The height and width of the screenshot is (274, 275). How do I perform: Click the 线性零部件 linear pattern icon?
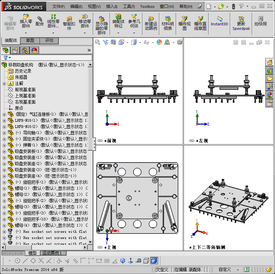click(53, 21)
